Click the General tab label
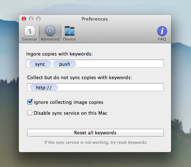The width and height of the screenshot is (191, 167). tap(29, 39)
